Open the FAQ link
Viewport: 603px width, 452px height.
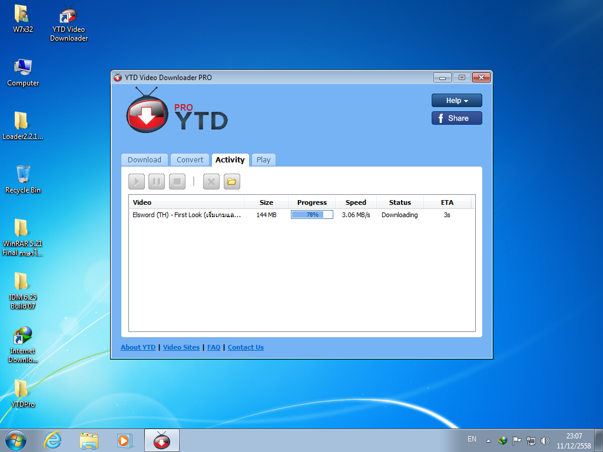pos(213,347)
